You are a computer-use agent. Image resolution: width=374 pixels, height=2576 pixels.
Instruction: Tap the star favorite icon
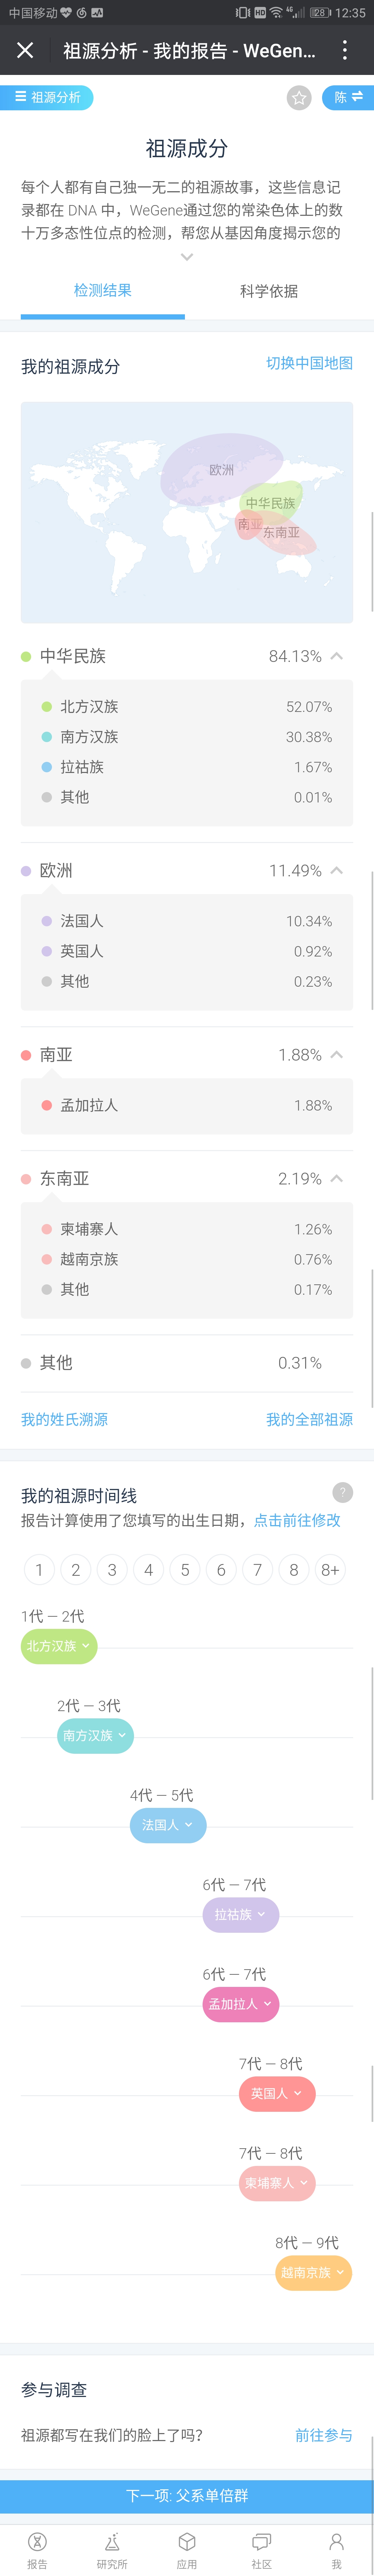pos(299,98)
